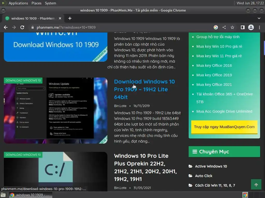Click the forward navigation arrow
The height and width of the screenshot is (198, 265).
(x=14, y=27)
